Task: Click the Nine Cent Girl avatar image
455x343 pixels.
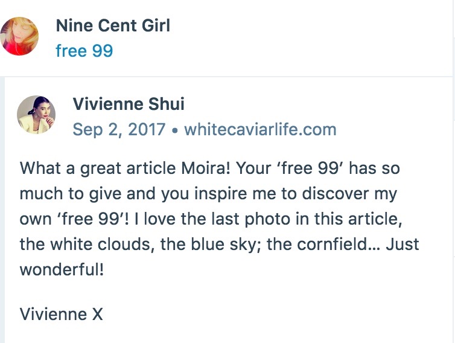Action: pos(19,36)
